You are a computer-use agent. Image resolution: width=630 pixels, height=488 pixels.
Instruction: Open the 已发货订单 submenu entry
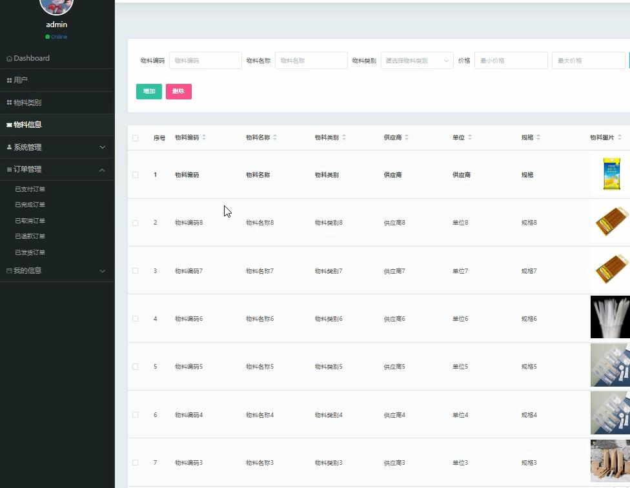(x=30, y=252)
